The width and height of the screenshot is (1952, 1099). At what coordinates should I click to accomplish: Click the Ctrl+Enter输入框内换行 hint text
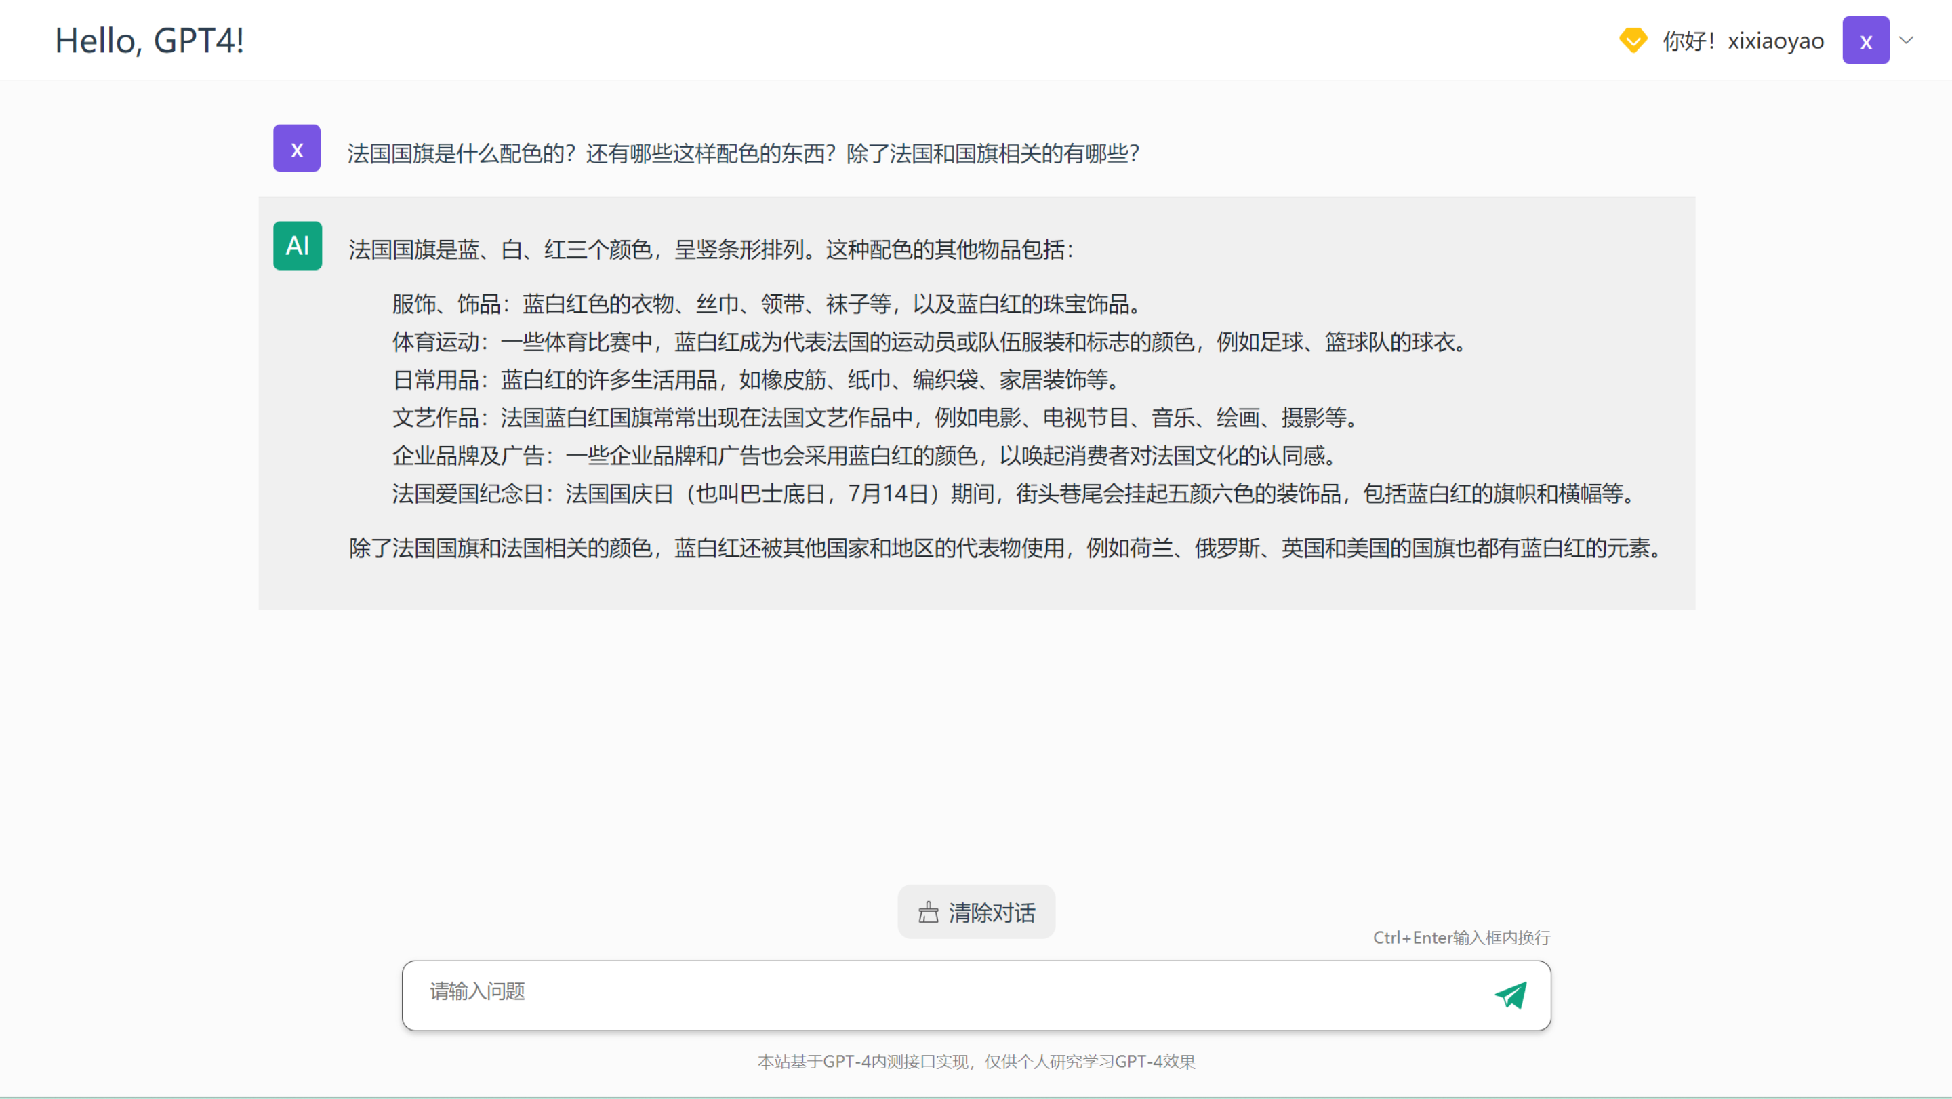click(1462, 938)
